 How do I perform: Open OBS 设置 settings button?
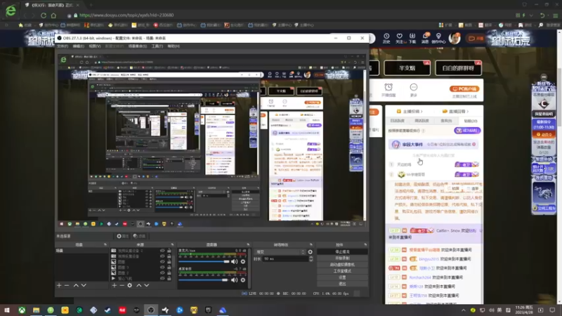[x=342, y=277]
